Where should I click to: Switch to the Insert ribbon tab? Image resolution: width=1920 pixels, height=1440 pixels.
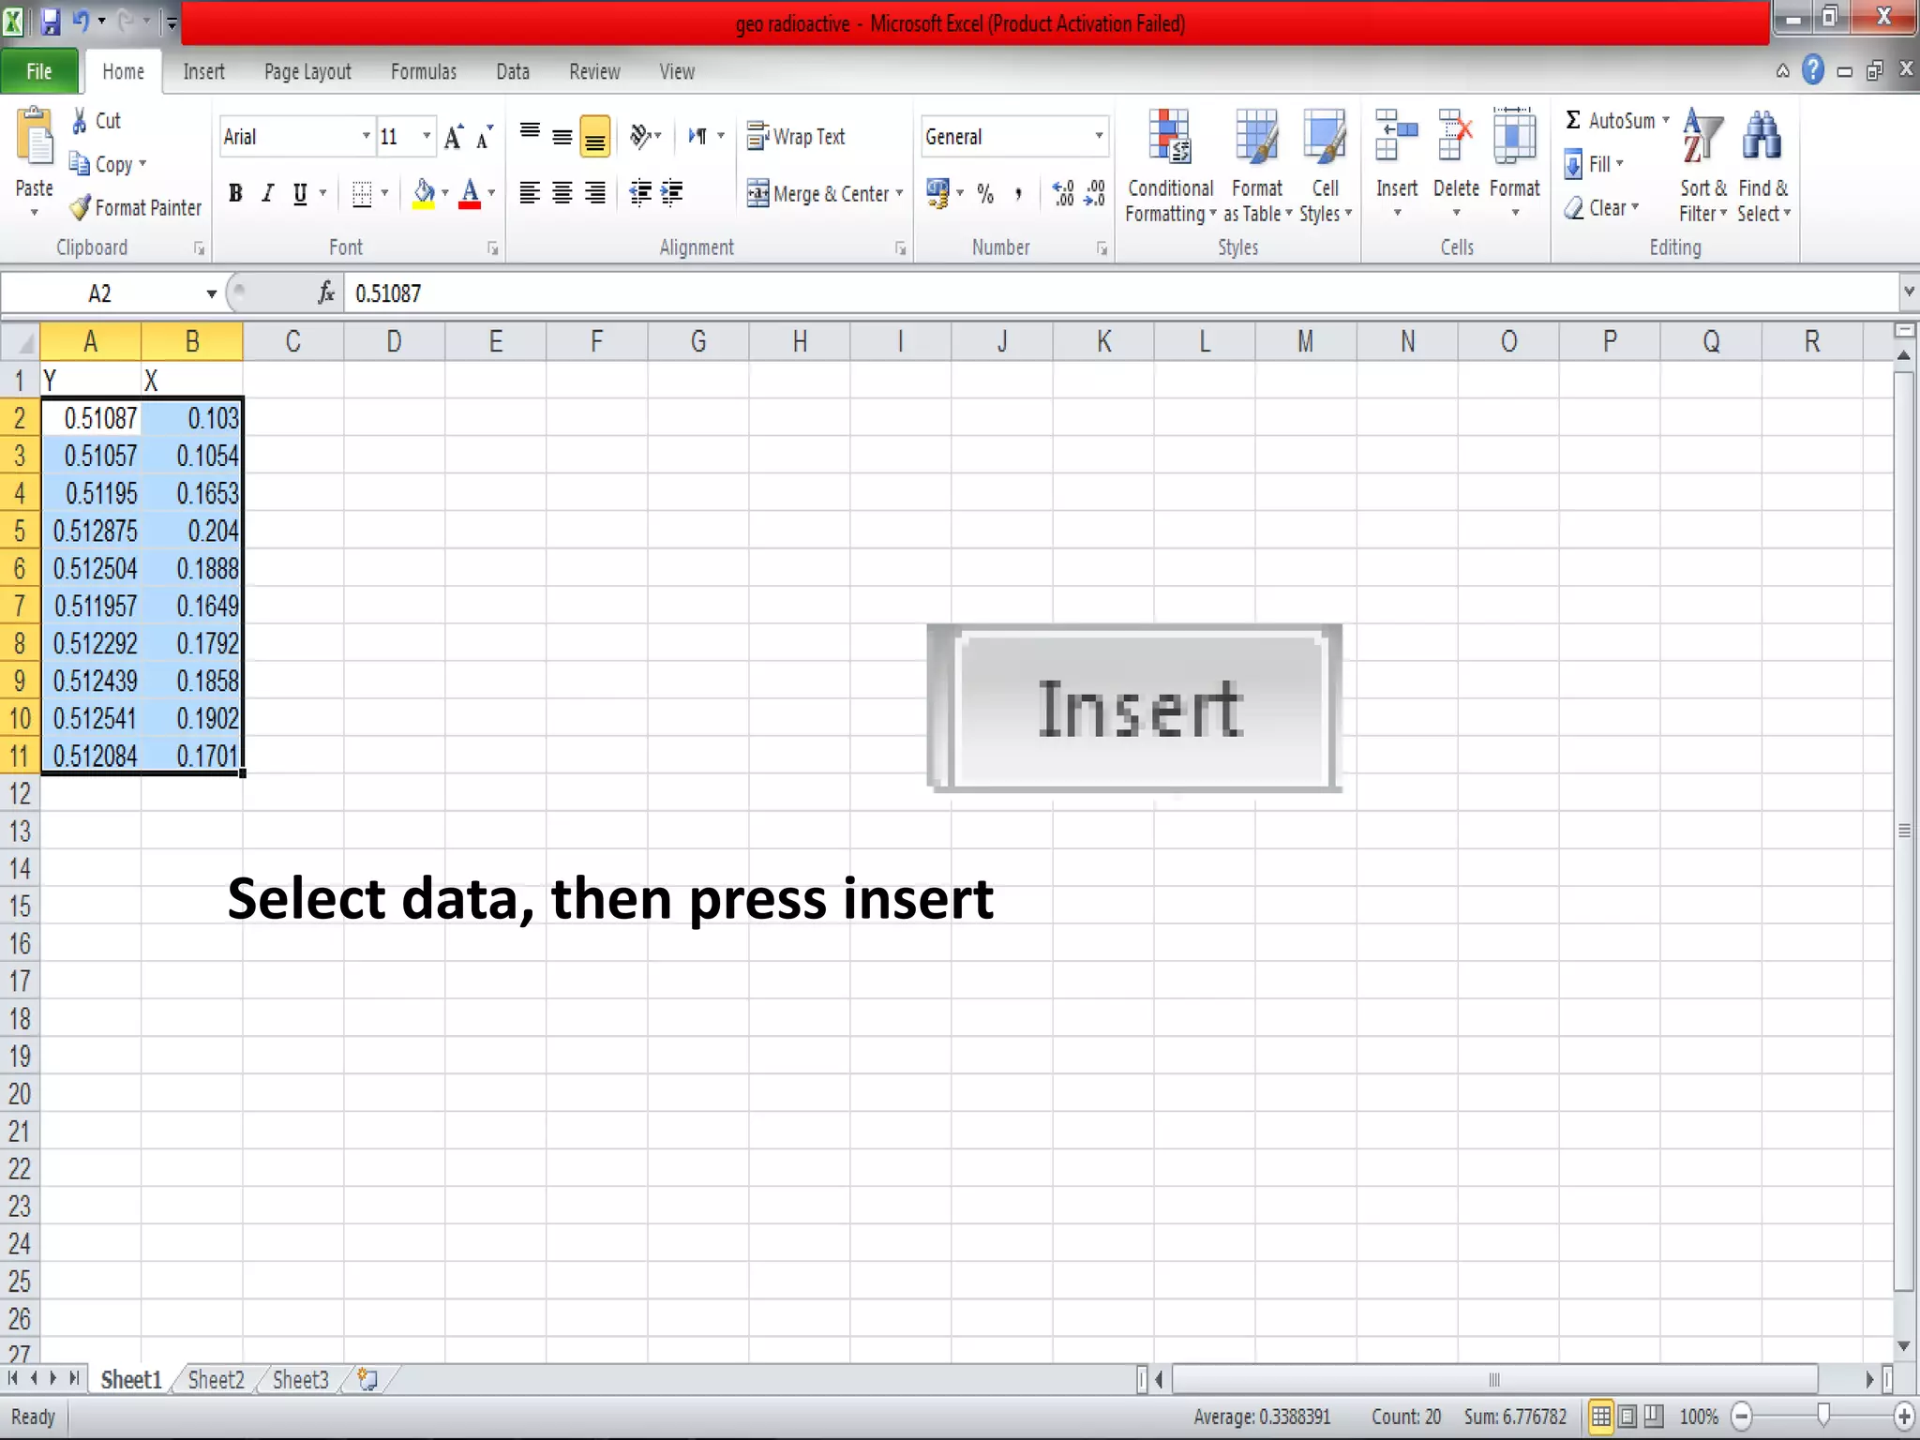point(203,71)
